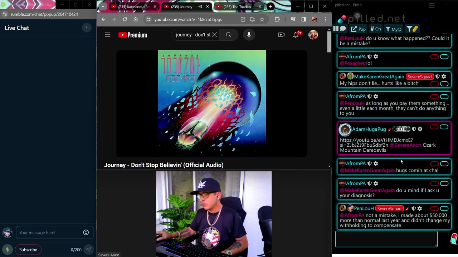Toggle red pill on PenLouH $50,000 message
Viewport: 458px width, 257px height.
[x=434, y=208]
